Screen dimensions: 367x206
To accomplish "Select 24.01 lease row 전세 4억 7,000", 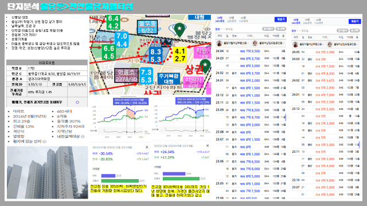I will click(326, 95).
